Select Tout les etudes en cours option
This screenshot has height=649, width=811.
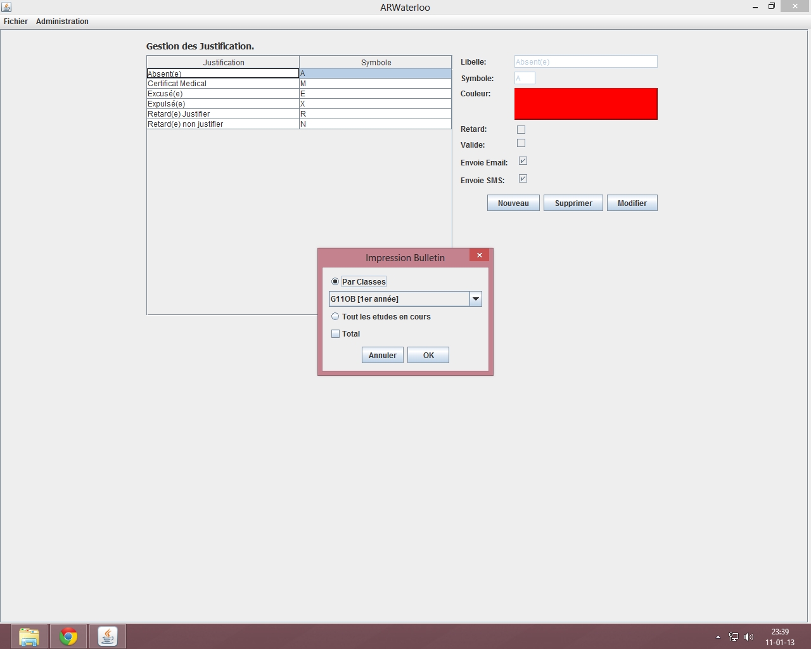[x=335, y=316]
